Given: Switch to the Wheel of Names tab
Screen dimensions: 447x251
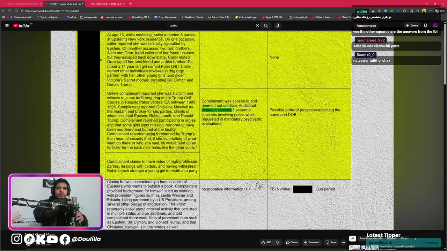Looking at the screenshot, I should pos(22,3).
